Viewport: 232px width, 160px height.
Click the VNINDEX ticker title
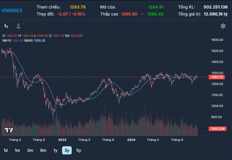(12, 11)
